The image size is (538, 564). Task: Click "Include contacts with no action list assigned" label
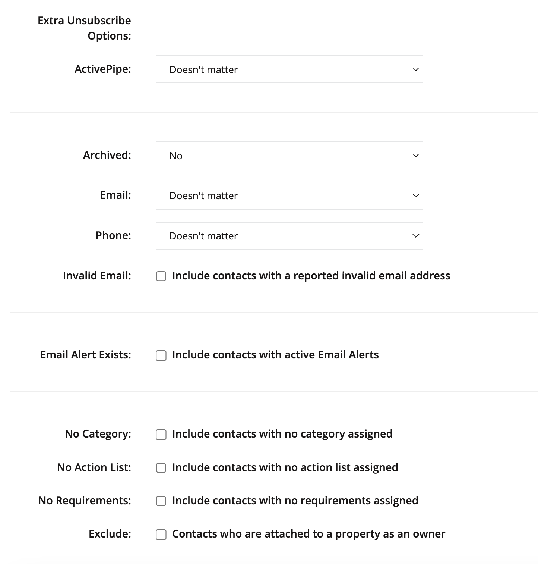[285, 467]
